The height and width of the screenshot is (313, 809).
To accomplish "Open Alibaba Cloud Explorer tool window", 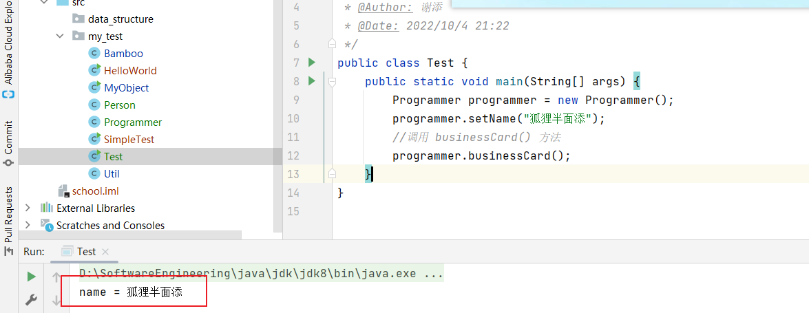I will click(x=9, y=43).
